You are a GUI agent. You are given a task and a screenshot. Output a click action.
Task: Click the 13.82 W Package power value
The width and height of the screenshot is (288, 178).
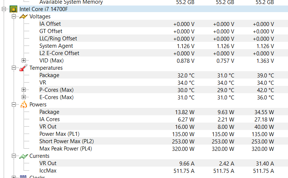click(185, 112)
